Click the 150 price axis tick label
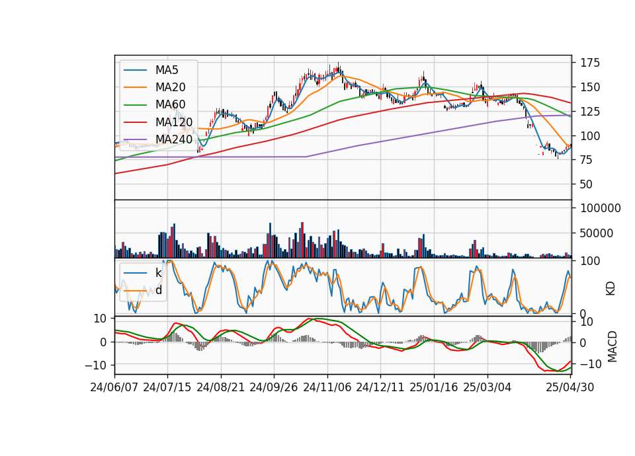This screenshot has height=456, width=635. (x=589, y=87)
